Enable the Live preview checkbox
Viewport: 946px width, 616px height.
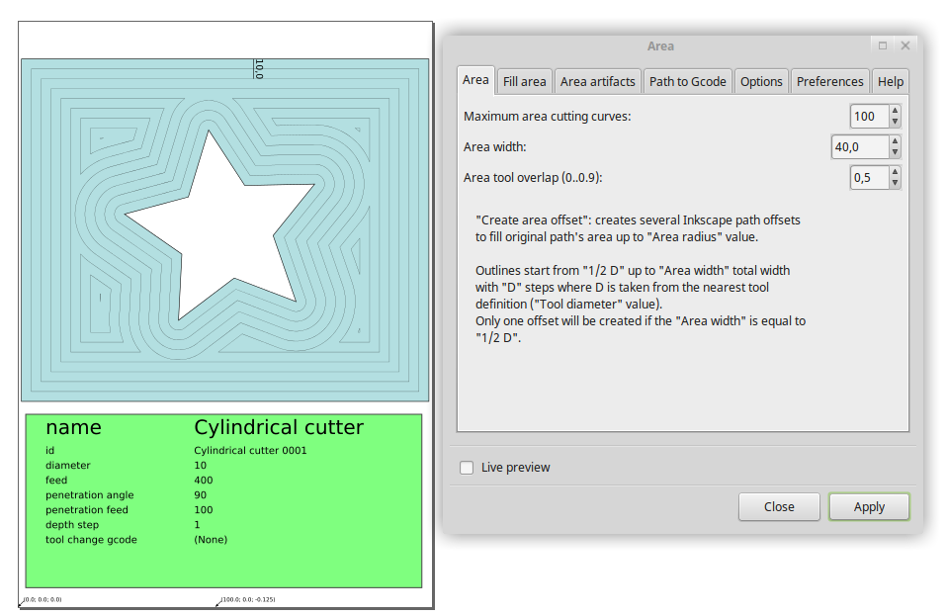(x=467, y=468)
